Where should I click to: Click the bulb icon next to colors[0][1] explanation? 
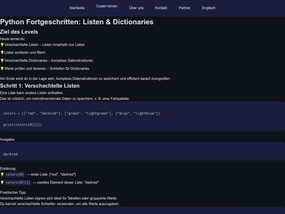coord(2,182)
